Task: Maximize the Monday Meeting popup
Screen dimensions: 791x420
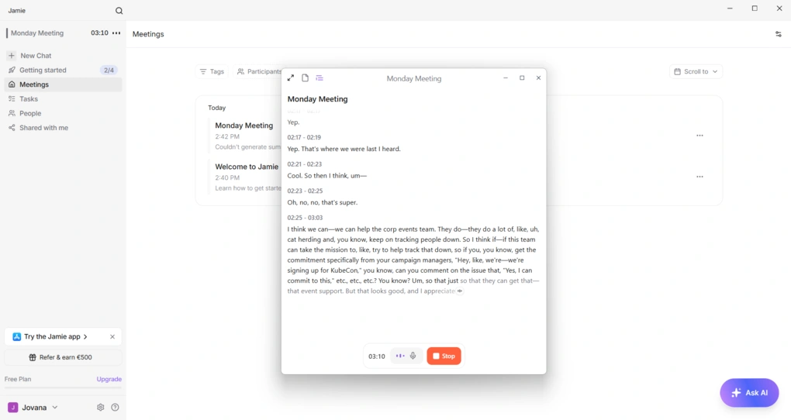Action: pos(522,78)
